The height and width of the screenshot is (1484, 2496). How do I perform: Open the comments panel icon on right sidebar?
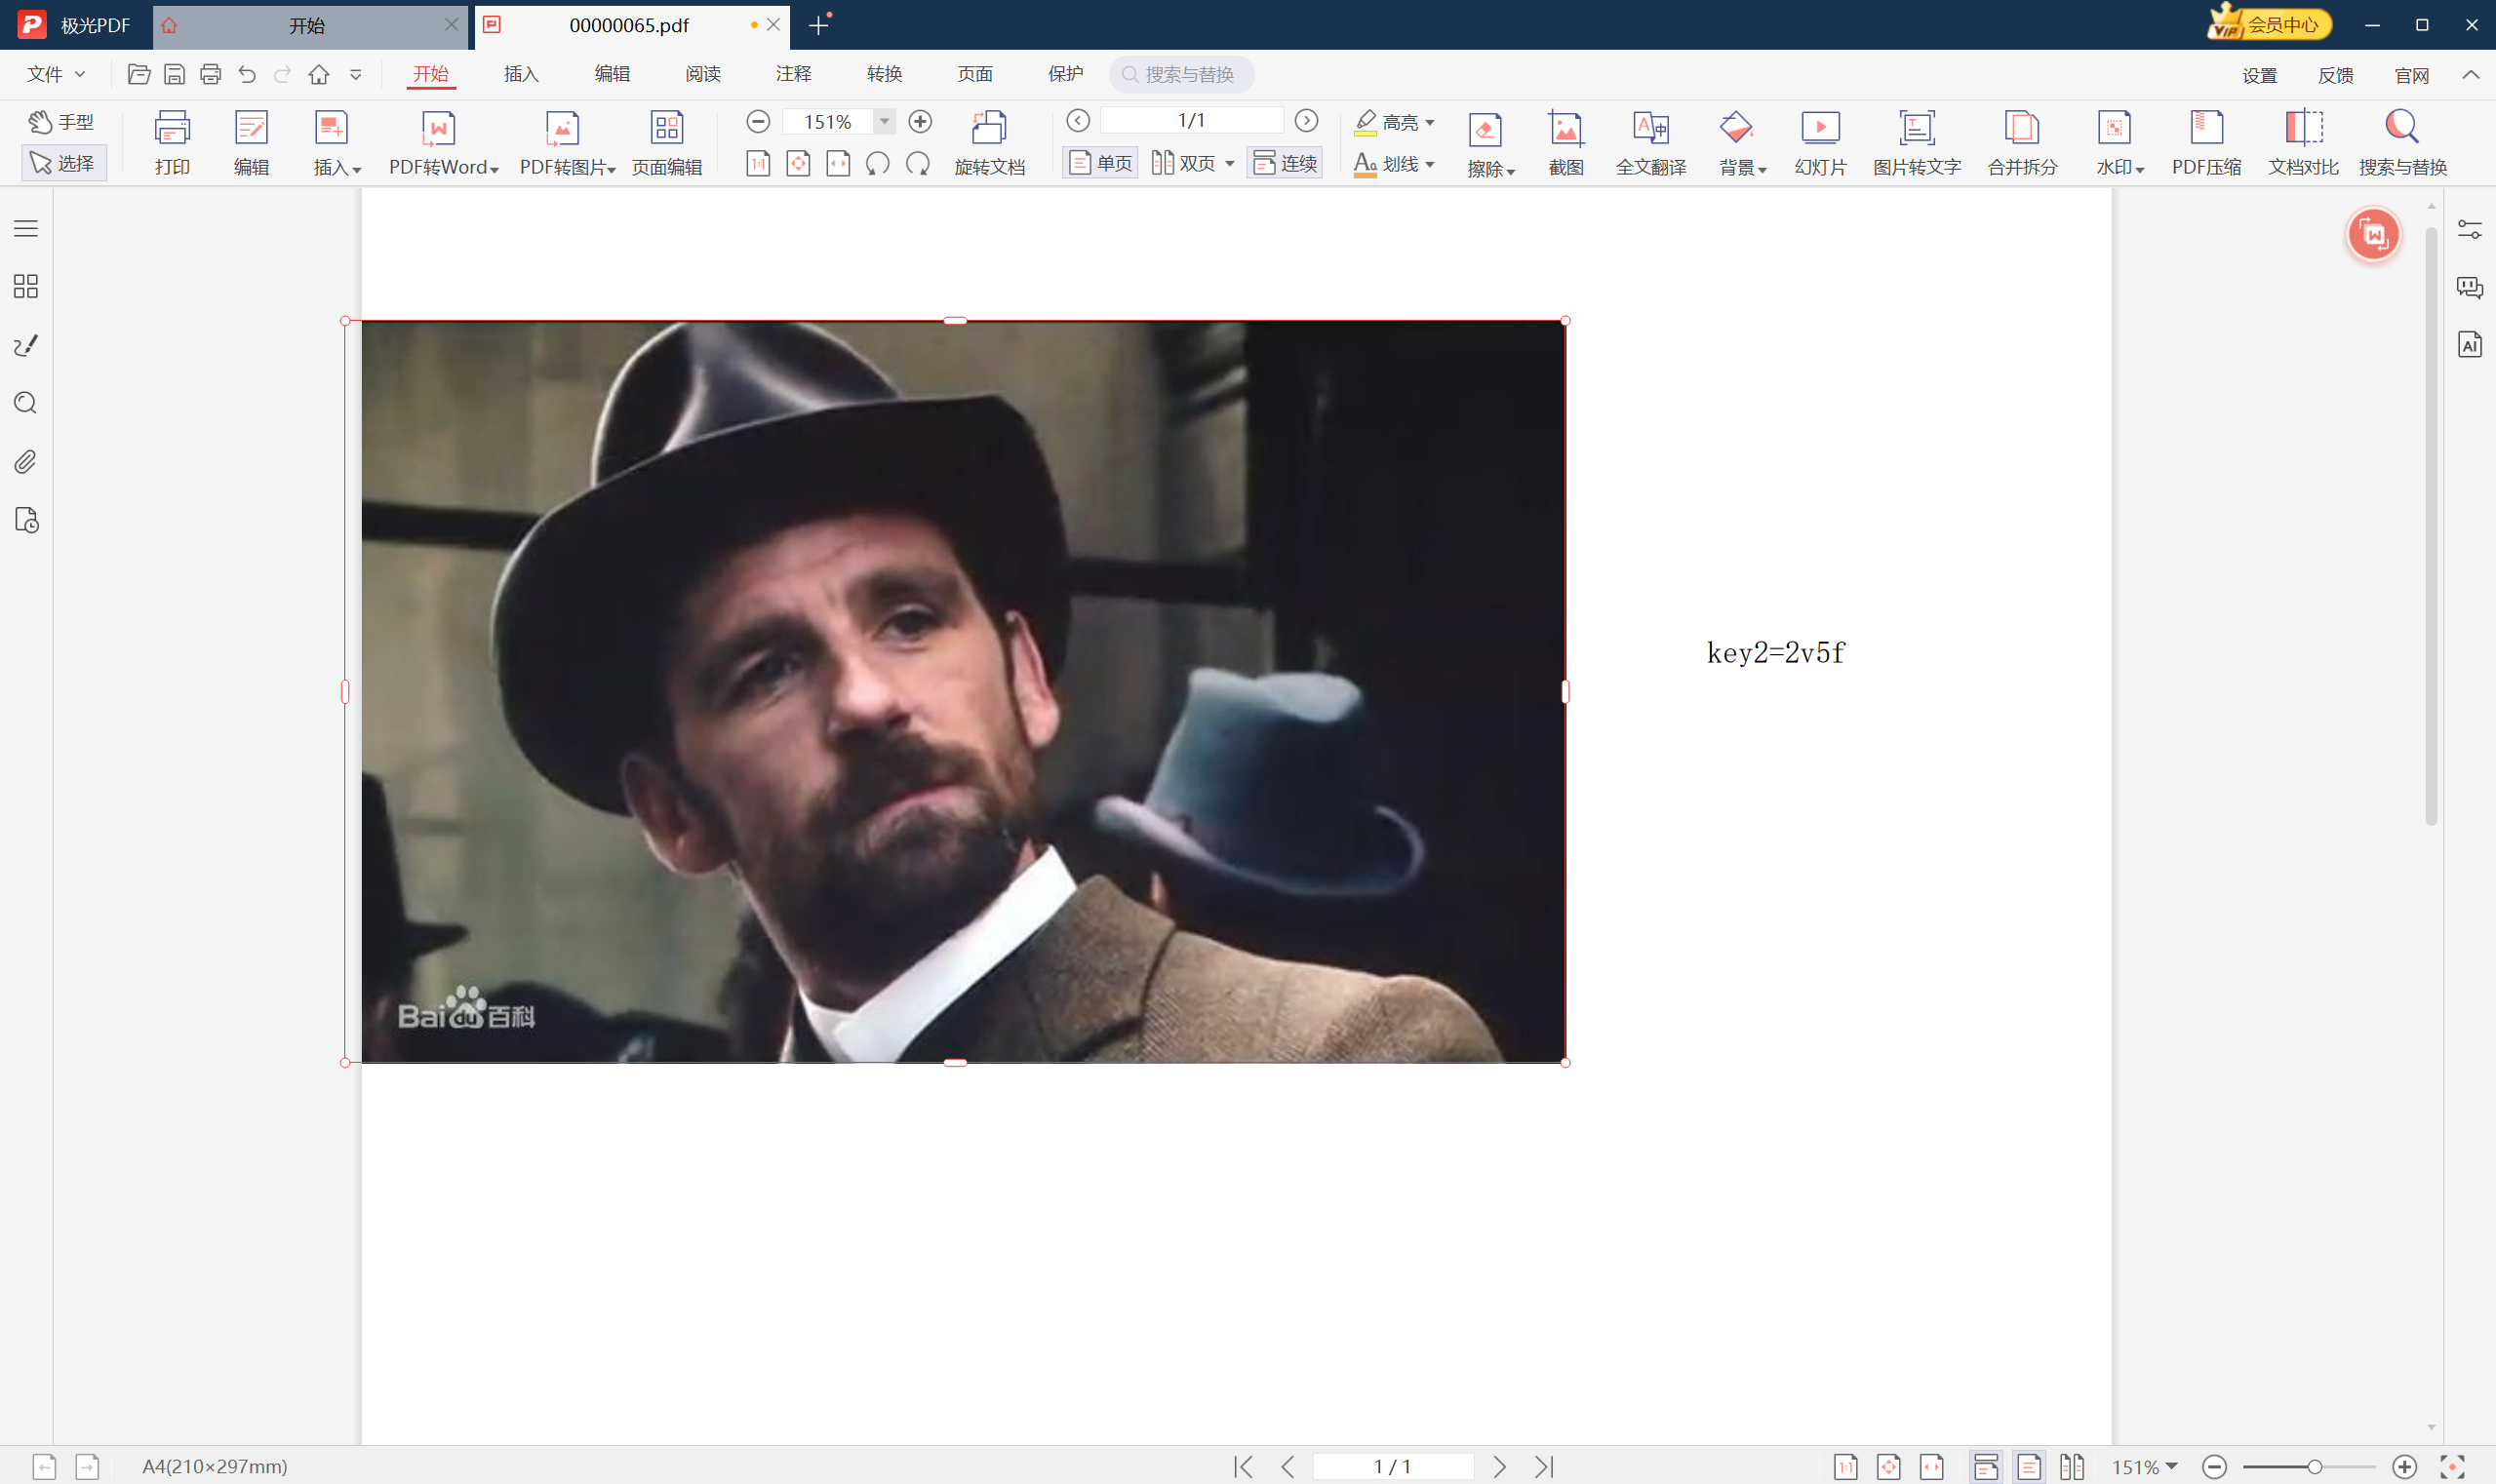[x=2470, y=288]
